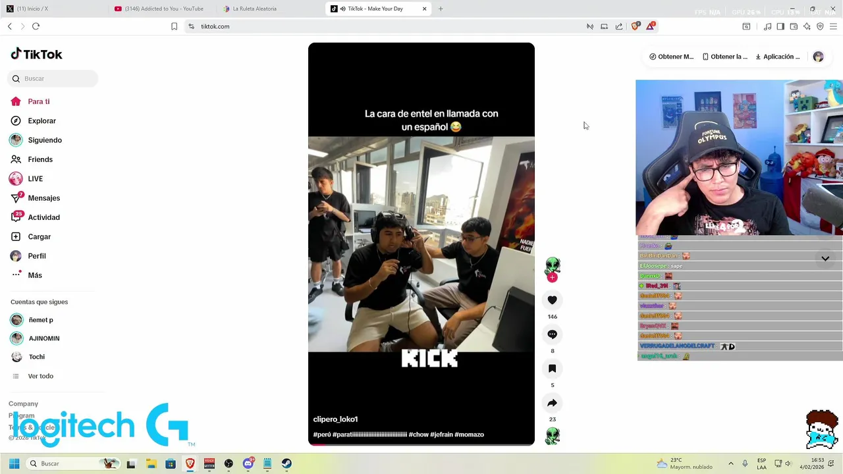The image size is (843, 474).
Task: Toggle the browser sidebar panel
Action: [x=780, y=26]
